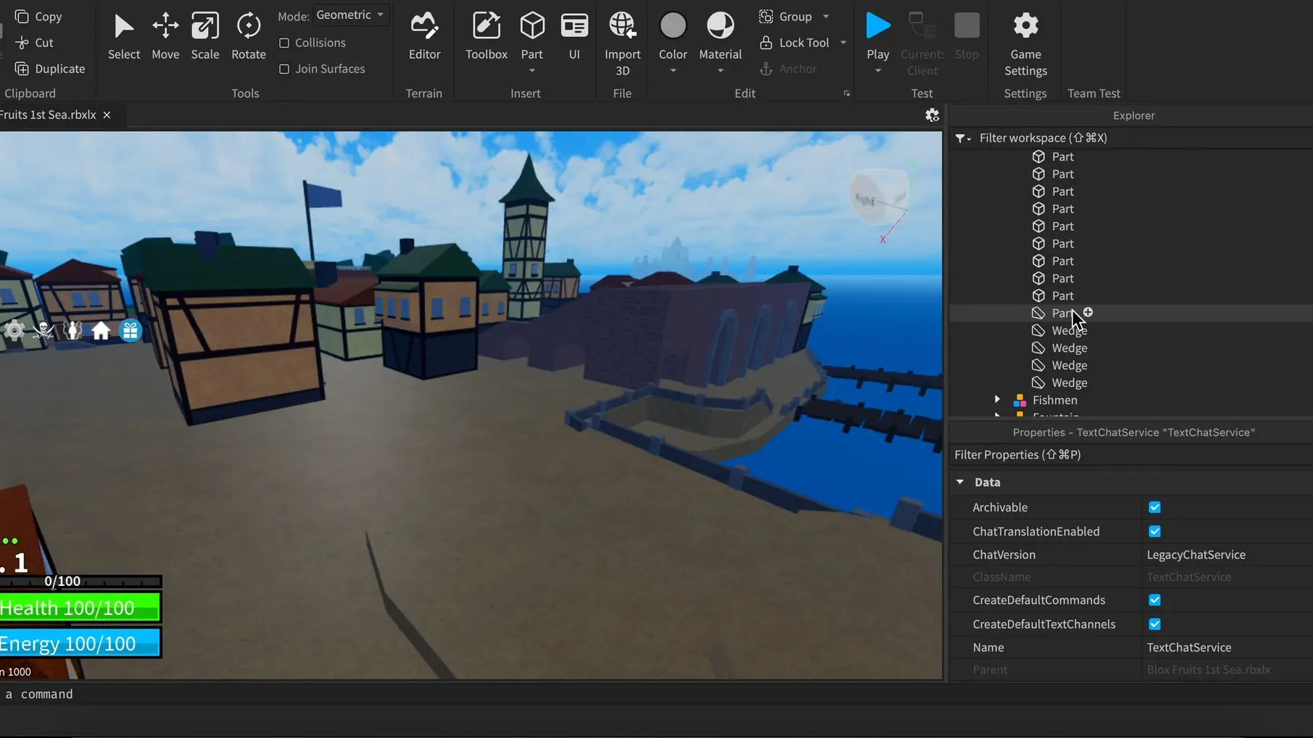This screenshot has height=738, width=1313.
Task: Click the green Health 100/100 bar
Action: point(80,608)
